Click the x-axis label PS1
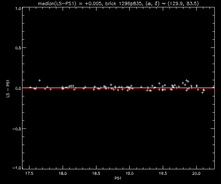221x184 pixels. (118, 178)
